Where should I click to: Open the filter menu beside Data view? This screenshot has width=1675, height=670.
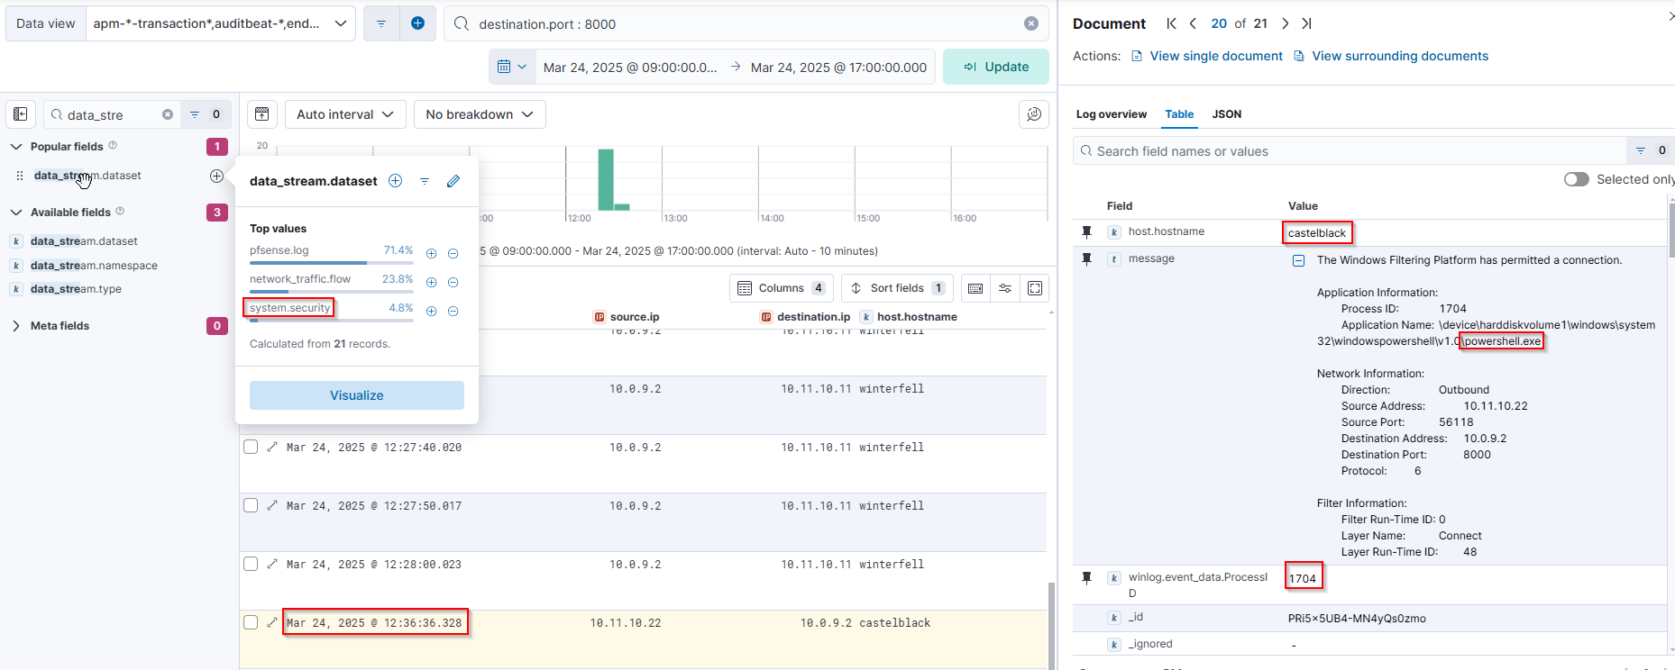(381, 23)
